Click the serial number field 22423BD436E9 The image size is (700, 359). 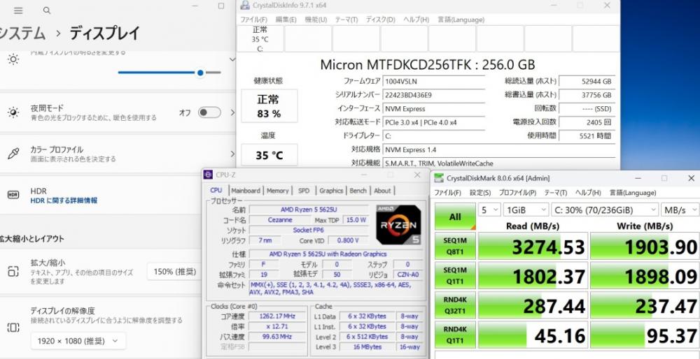433,95
